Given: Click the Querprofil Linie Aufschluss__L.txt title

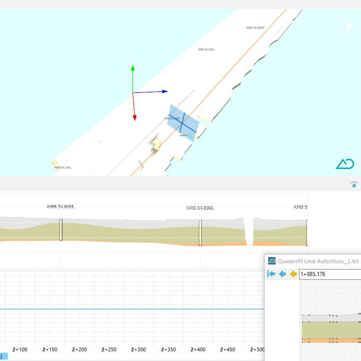Looking at the screenshot, I should [318, 261].
